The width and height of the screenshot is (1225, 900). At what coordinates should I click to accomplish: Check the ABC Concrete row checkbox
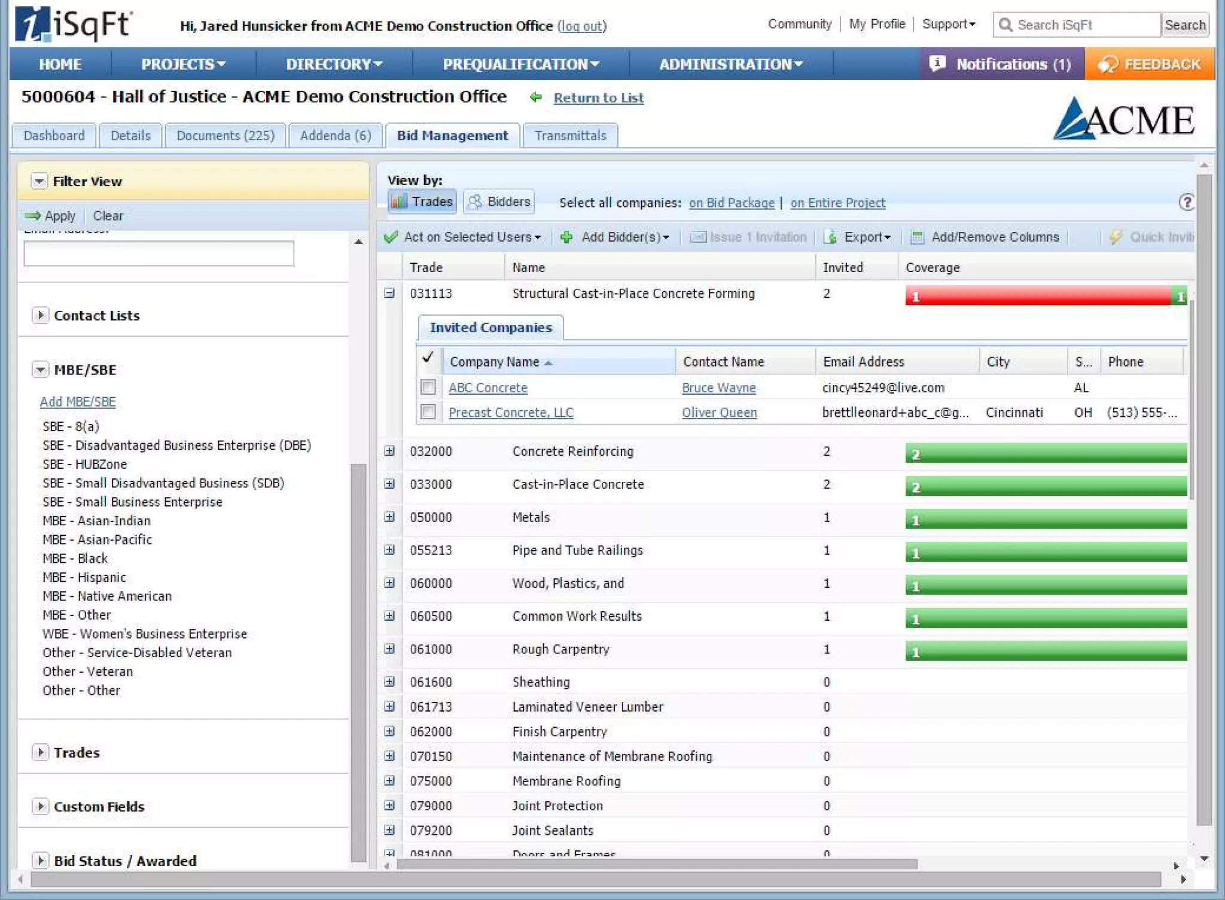point(428,387)
